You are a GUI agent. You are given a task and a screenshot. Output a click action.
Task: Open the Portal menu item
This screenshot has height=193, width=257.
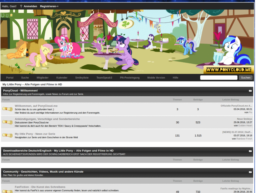pos(10,78)
